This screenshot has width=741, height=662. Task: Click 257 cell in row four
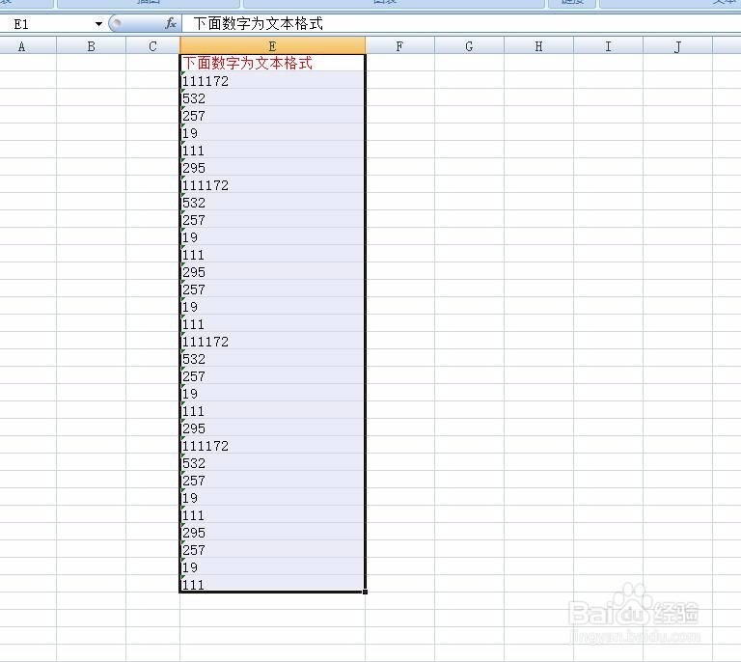[273, 115]
